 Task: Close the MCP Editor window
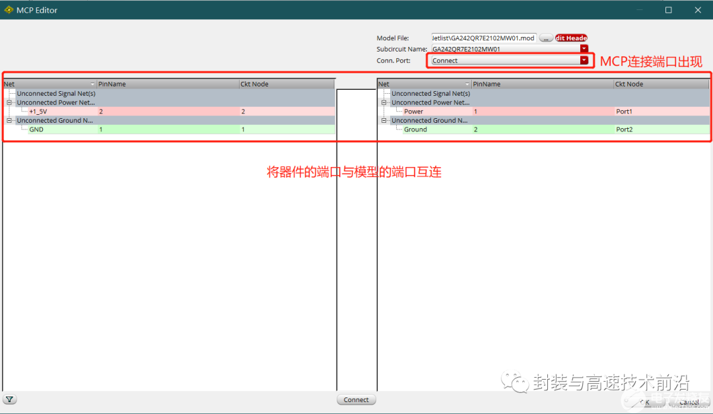698,10
